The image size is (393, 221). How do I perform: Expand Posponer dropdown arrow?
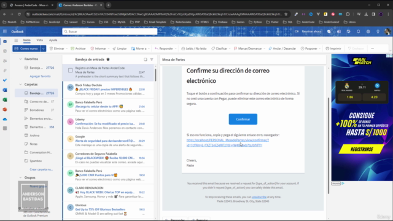point(319,48)
